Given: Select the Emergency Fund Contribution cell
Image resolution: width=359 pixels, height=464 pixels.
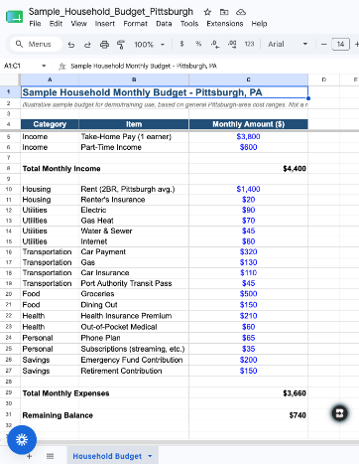Looking at the screenshot, I should [x=134, y=360].
